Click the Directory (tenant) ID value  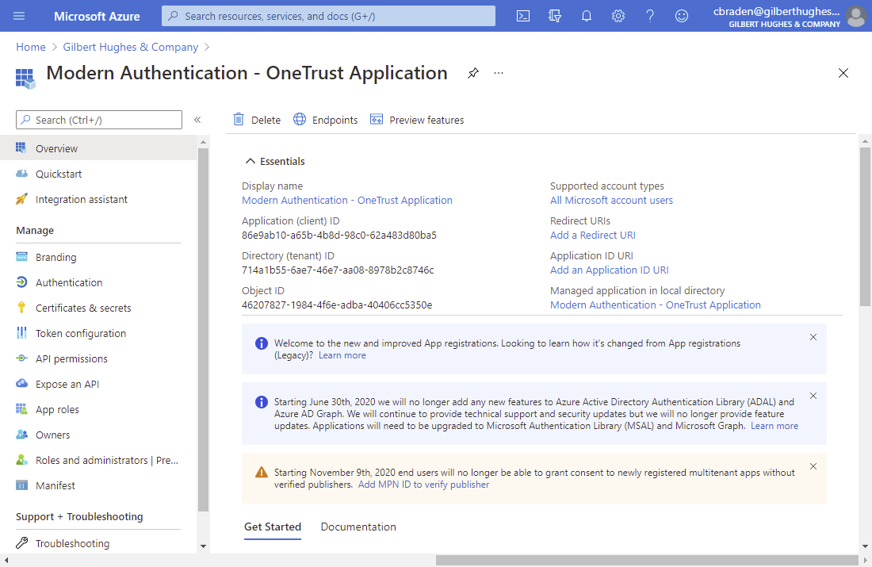338,270
